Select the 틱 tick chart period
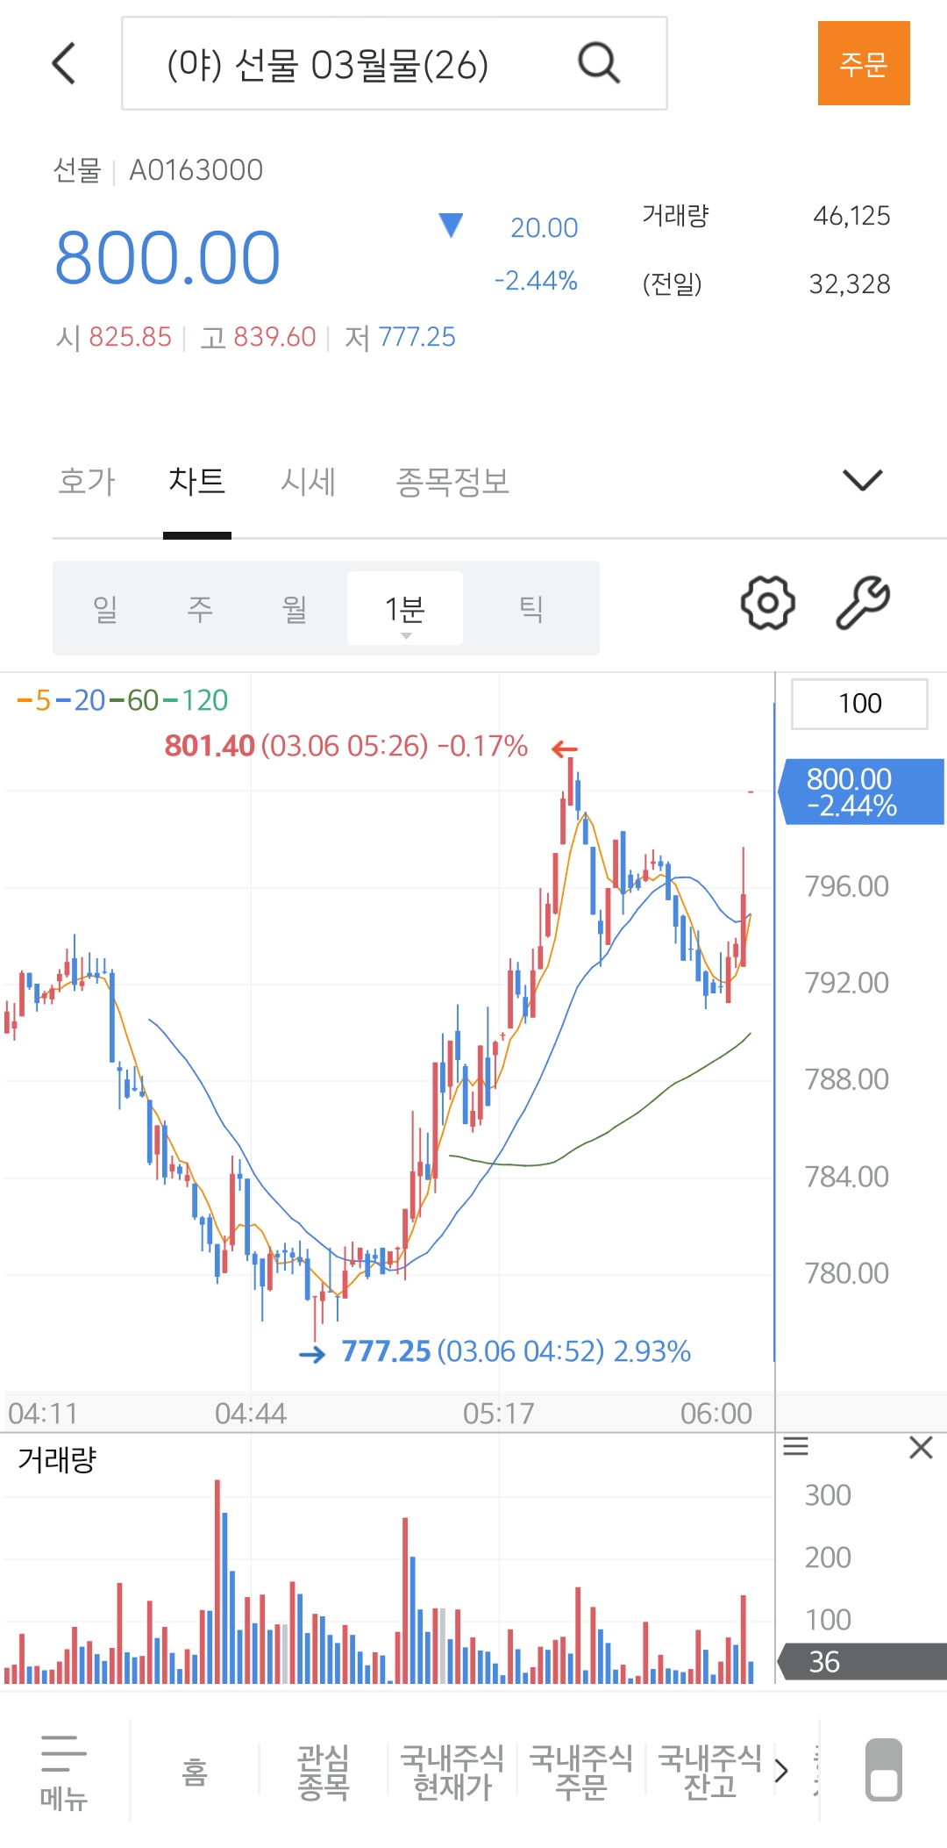Viewport: 947px width, 1848px height. (x=531, y=608)
